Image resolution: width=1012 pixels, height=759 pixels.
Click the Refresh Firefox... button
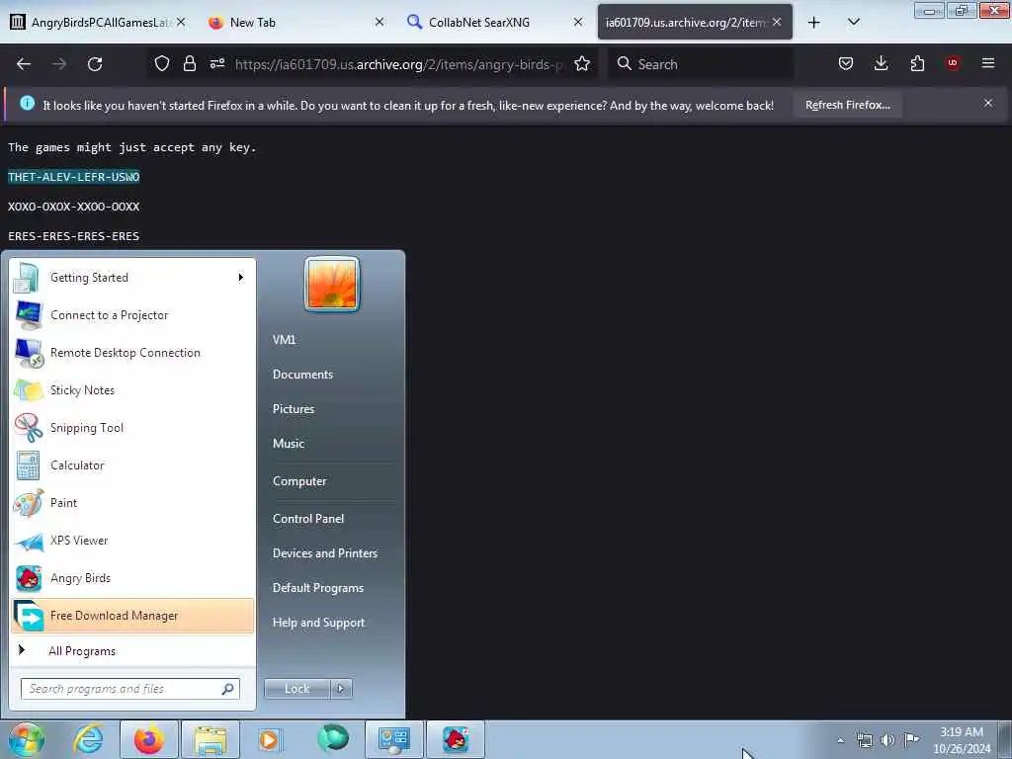point(847,105)
